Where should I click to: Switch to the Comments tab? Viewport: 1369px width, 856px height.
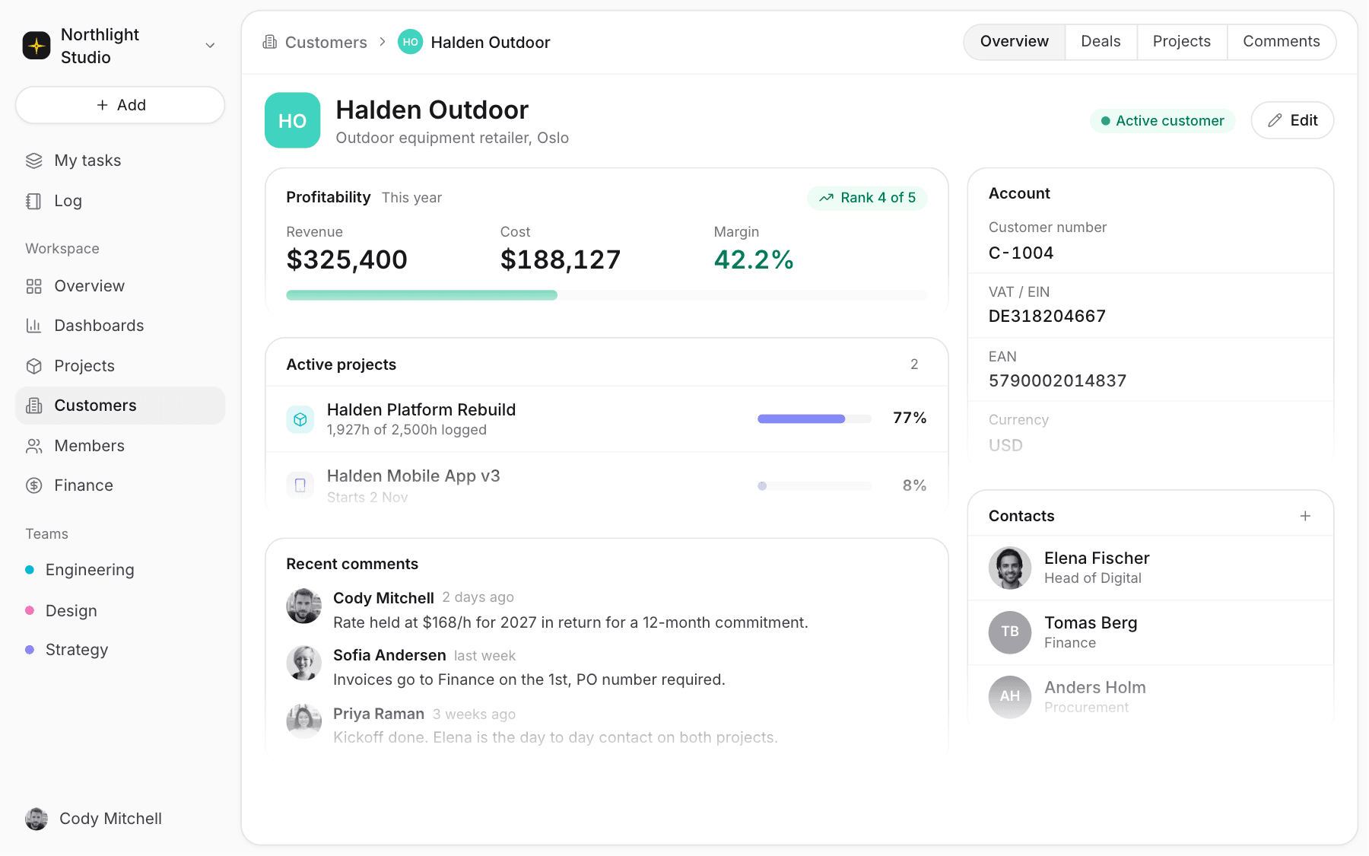[x=1281, y=42]
